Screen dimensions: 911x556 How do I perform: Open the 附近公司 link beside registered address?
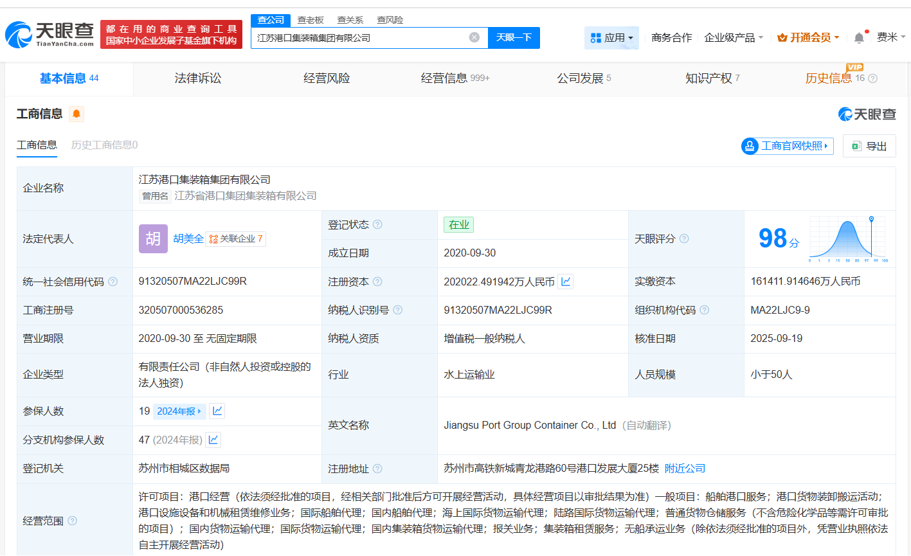tap(685, 469)
